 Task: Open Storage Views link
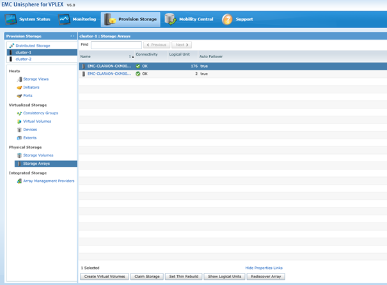point(36,79)
